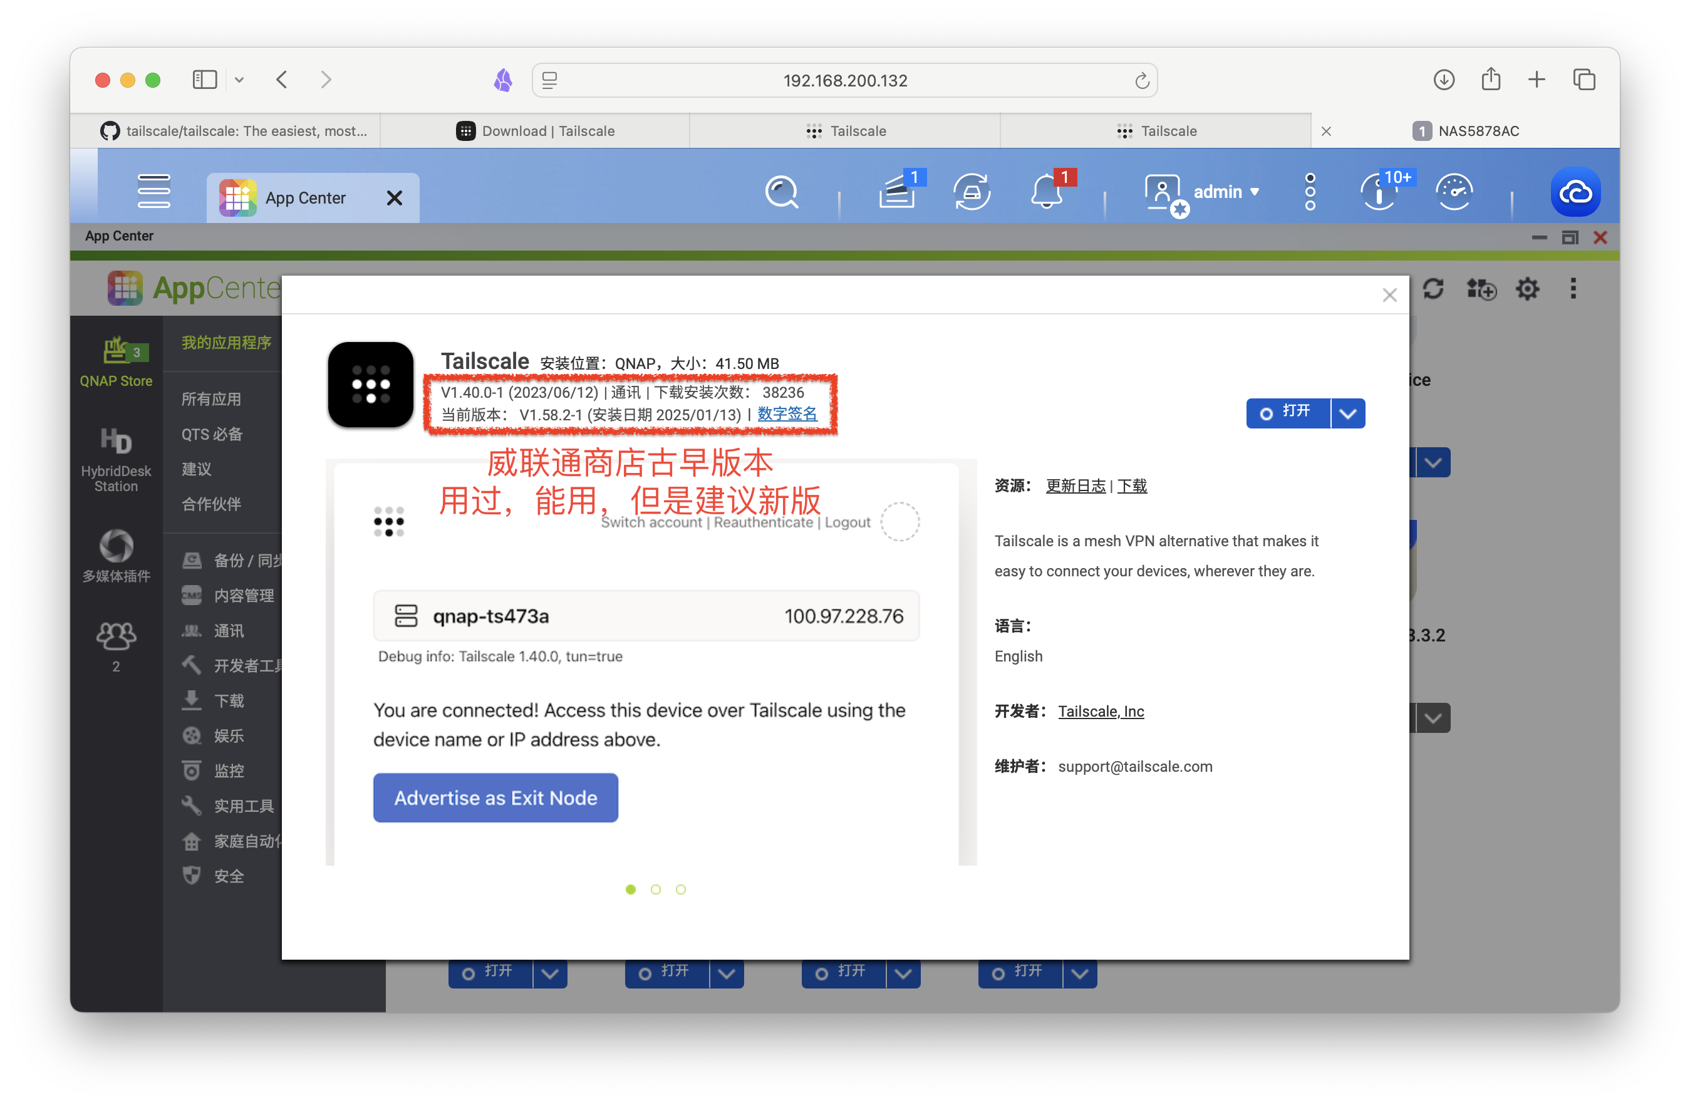Select 娱乐 category
1690x1105 pixels.
point(213,735)
